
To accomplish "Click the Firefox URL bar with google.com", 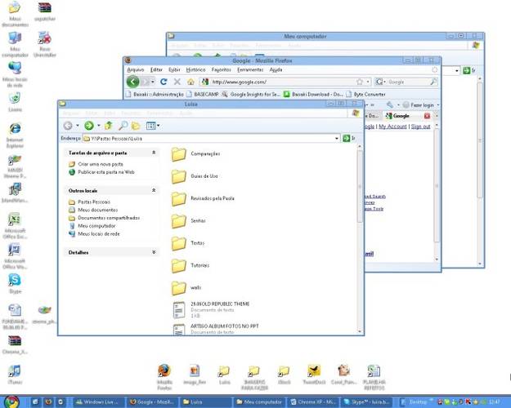I will tap(280, 82).
